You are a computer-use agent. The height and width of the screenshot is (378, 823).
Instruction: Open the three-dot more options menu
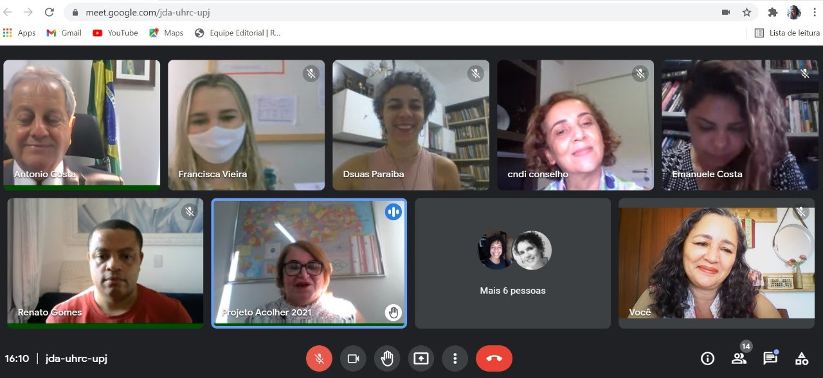[x=455, y=359]
